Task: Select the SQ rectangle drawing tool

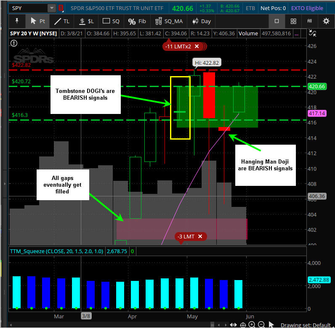Action: (x=111, y=21)
